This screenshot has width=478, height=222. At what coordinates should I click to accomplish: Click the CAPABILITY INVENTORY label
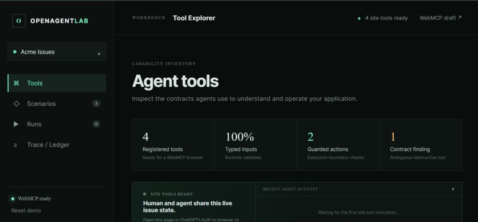(164, 64)
